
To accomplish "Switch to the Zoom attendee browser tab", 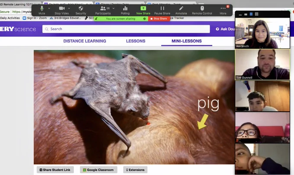I will (171, 4).
